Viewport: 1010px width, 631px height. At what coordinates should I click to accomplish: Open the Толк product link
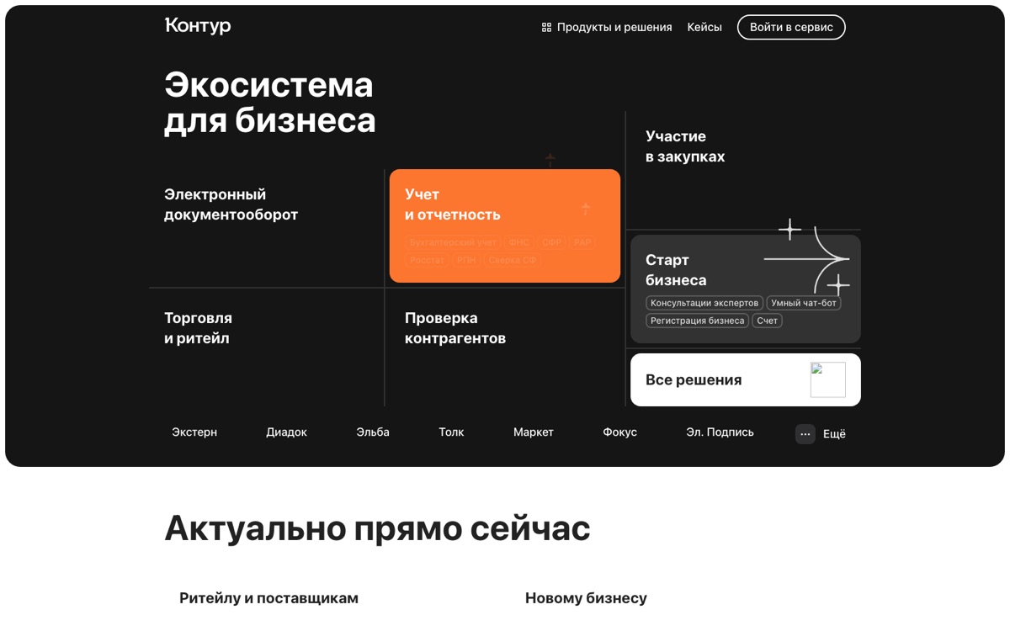[451, 432]
